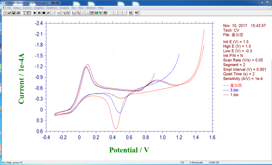Click 'Init P/N = N' parameter text
The image size is (272, 165).
point(233,55)
